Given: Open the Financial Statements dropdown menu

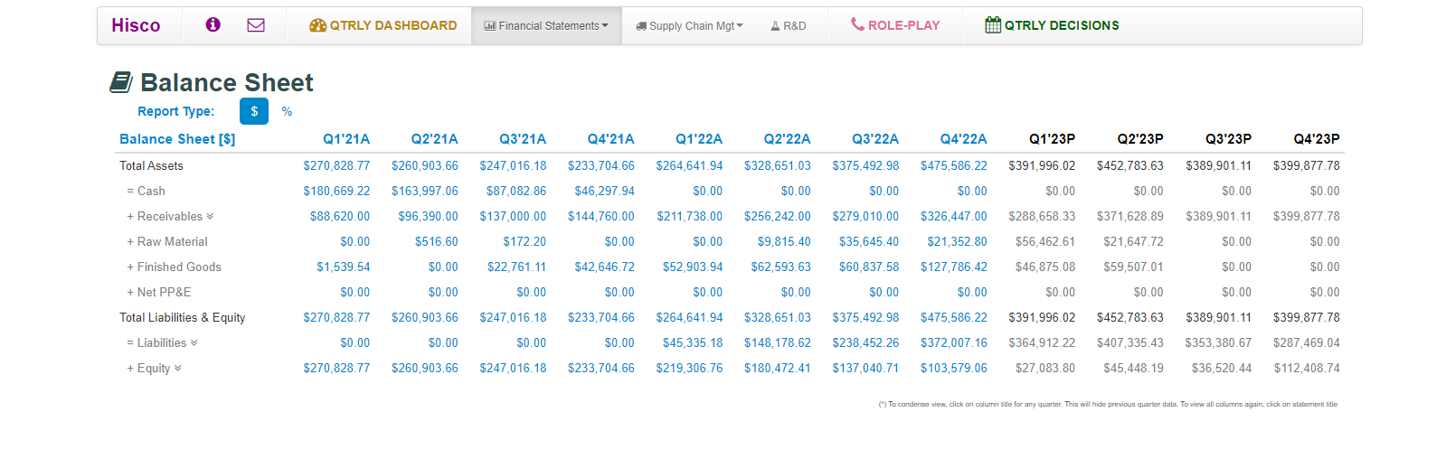Looking at the screenshot, I should [x=546, y=26].
